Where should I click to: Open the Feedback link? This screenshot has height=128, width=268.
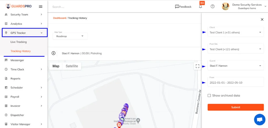coord(183,7)
